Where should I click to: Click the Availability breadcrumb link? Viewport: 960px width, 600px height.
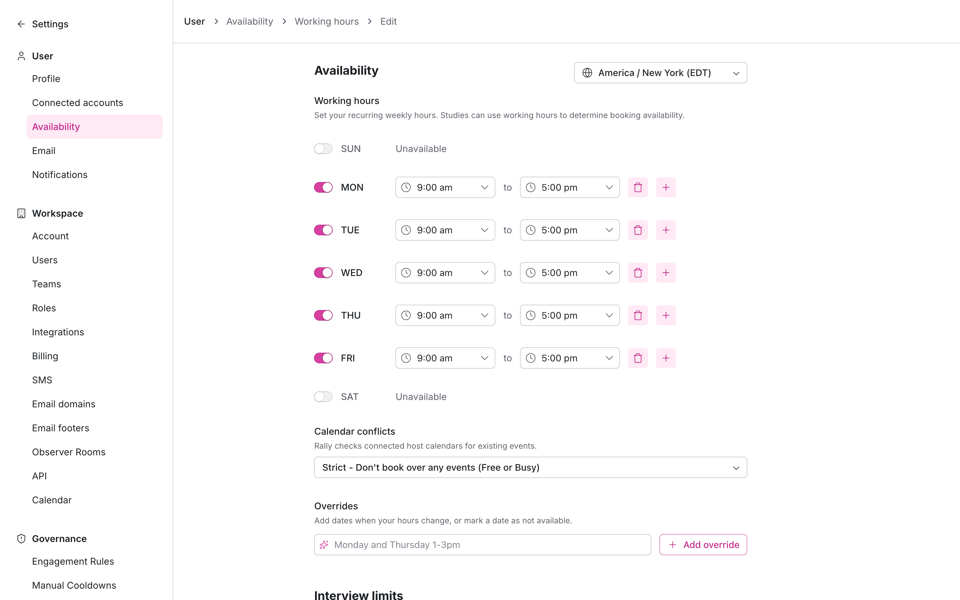tap(250, 21)
